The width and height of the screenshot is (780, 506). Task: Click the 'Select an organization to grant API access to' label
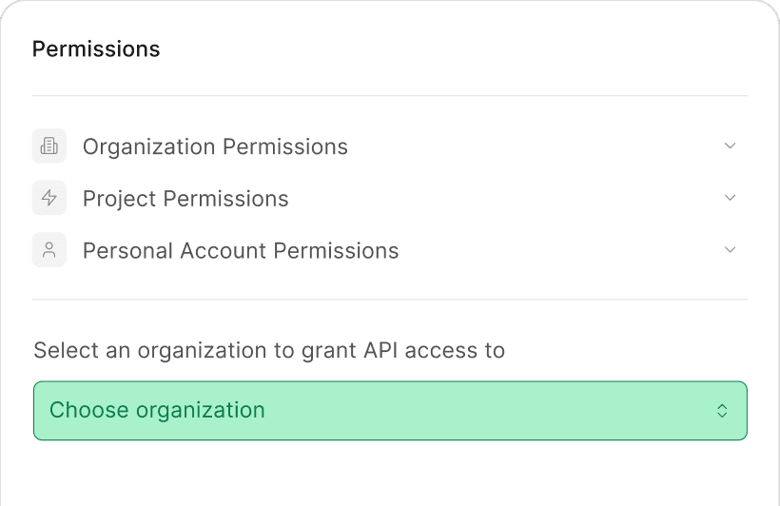coord(269,350)
